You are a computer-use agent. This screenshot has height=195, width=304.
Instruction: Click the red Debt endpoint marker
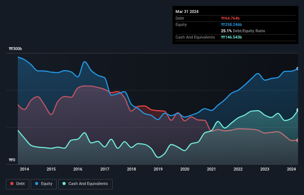click(298, 140)
